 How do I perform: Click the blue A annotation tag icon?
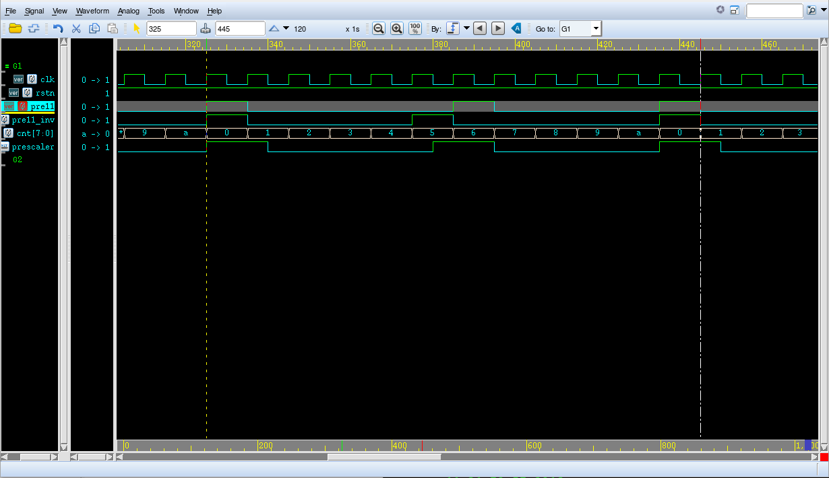[516, 28]
